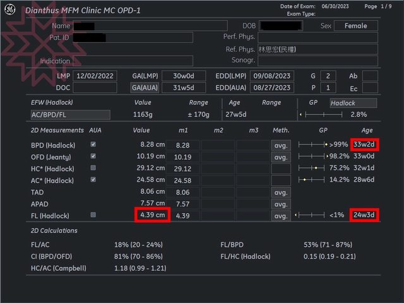Image resolution: width=404 pixels, height=303 pixels.
Task: Open the AC/BPD/FL EFW formula dropdown
Action: pos(70,114)
